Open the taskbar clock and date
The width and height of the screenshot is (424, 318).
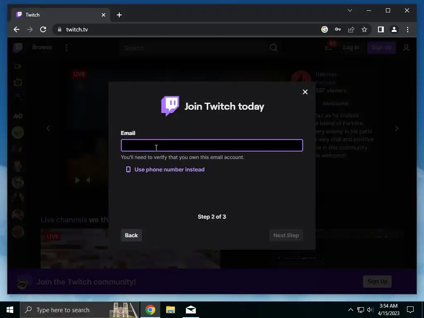tap(388, 310)
